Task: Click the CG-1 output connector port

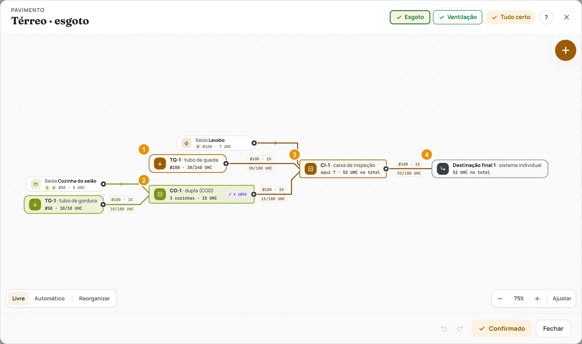Action: tap(254, 194)
